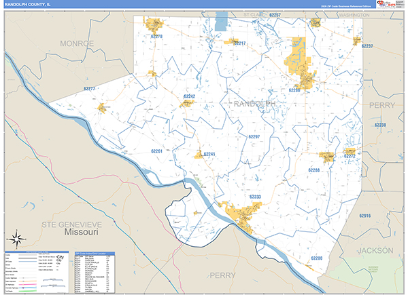The image size is (408, 295).
Task: Select ZIP code label 62261
Action: 156,151
